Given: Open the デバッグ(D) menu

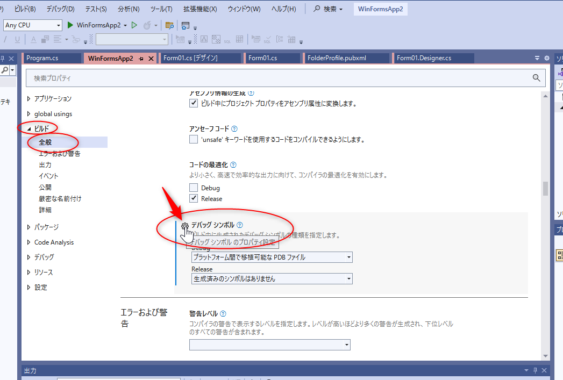Looking at the screenshot, I should coord(60,9).
